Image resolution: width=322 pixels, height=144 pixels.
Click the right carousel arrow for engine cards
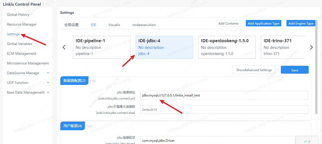point(311,47)
